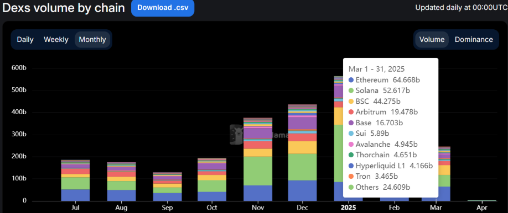508x213 pixels.
Task: Click the Others 24.609b tooltip row
Action: [x=380, y=187]
